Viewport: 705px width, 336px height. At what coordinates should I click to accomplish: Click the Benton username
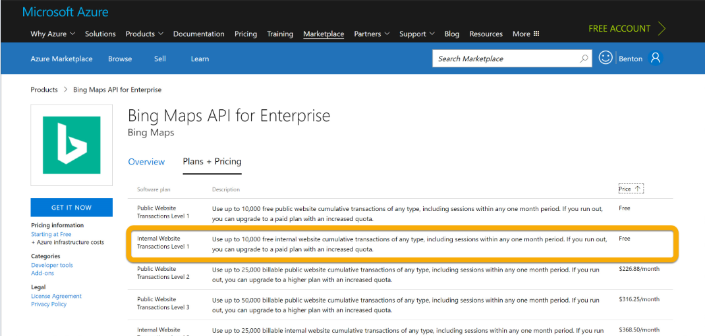(631, 59)
